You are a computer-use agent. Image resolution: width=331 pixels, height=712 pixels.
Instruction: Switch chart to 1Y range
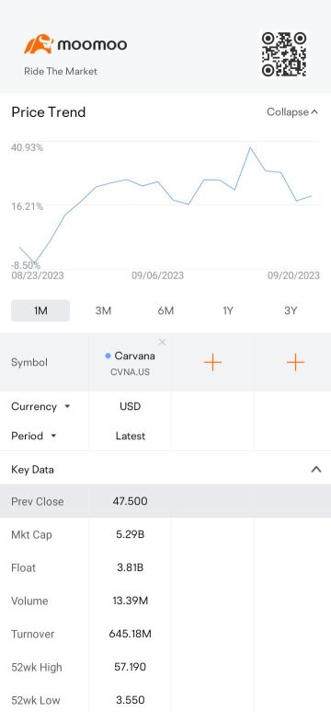(228, 310)
